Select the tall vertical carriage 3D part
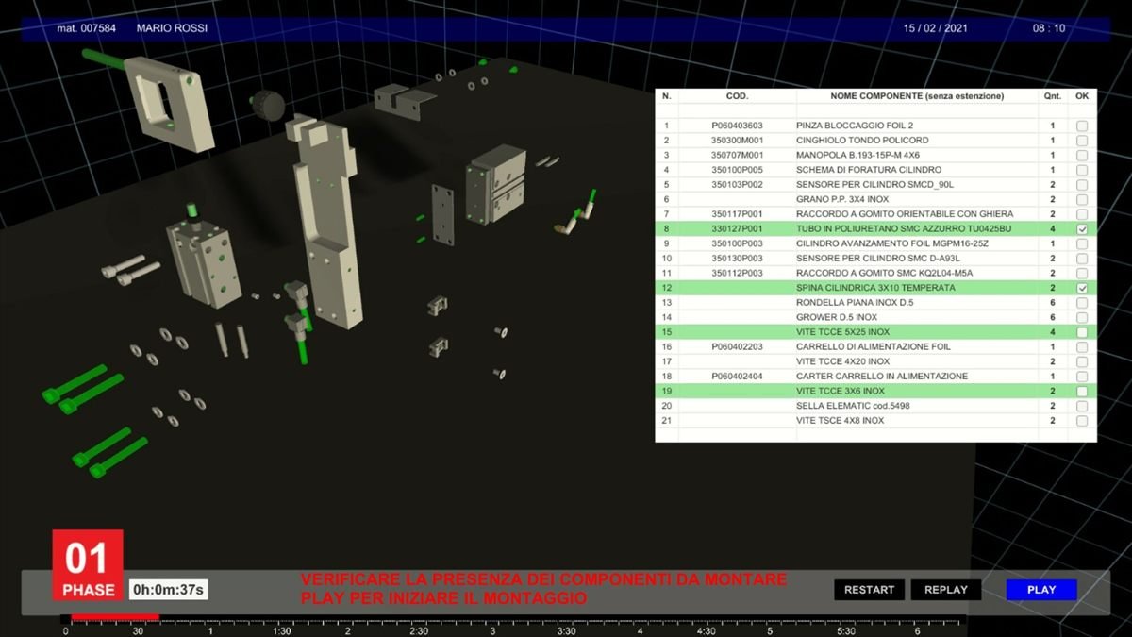Screen dimensions: 1132x637 (324, 222)
